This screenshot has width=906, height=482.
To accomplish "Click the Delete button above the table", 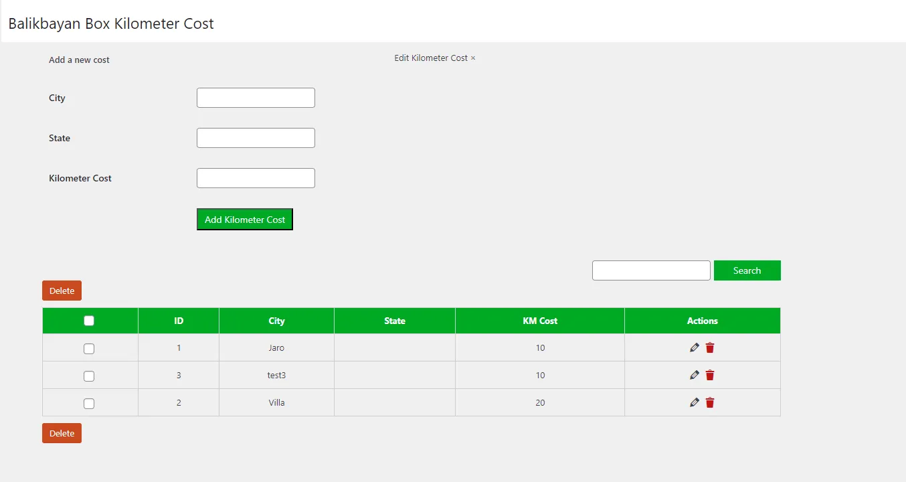I will (x=62, y=291).
